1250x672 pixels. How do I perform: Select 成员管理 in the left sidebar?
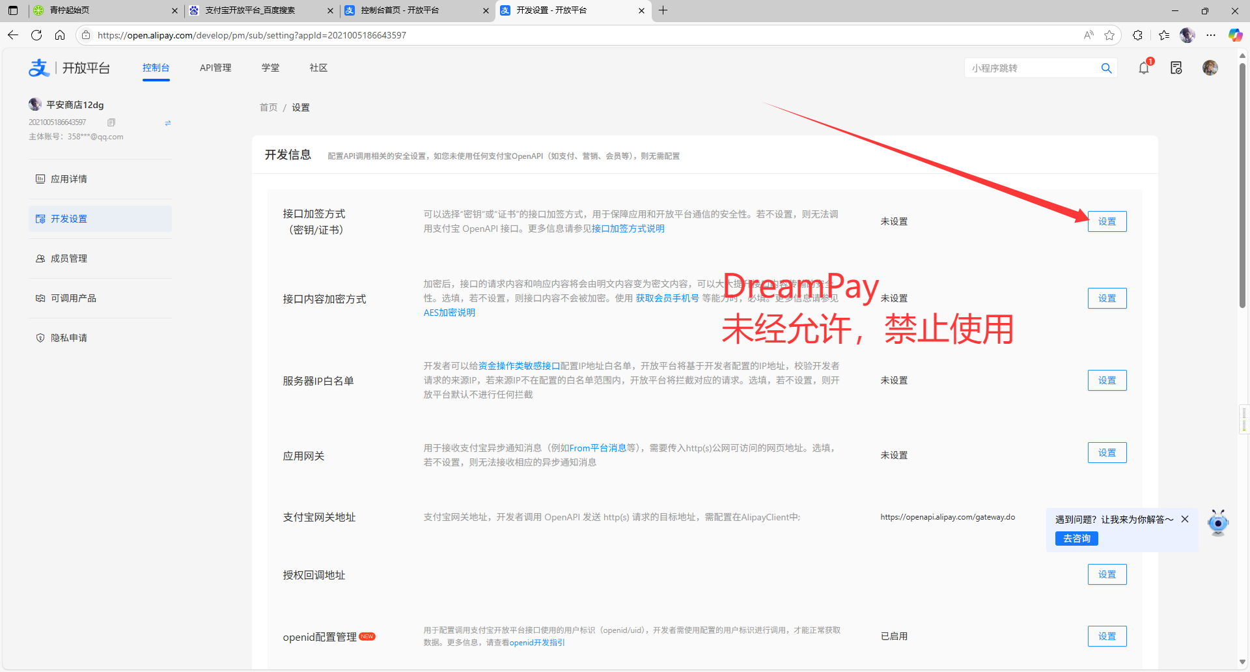coord(69,259)
